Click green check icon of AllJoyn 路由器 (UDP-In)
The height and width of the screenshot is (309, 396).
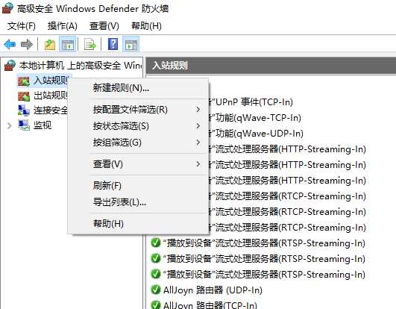click(156, 290)
